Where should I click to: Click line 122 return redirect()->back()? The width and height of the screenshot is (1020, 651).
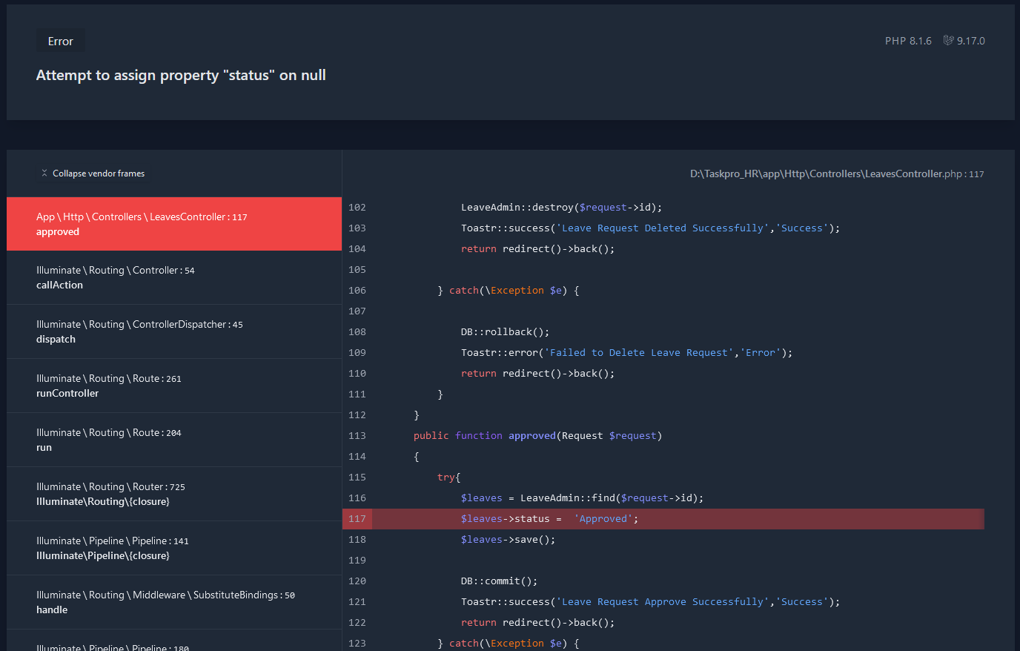tap(537, 623)
